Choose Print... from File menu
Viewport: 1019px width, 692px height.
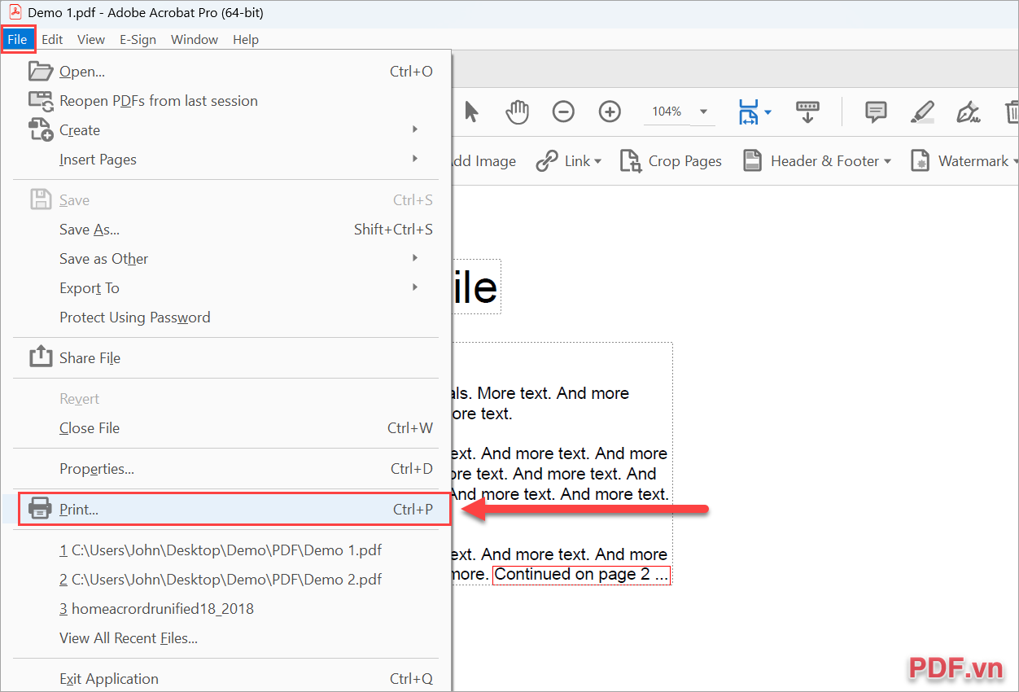tap(225, 510)
